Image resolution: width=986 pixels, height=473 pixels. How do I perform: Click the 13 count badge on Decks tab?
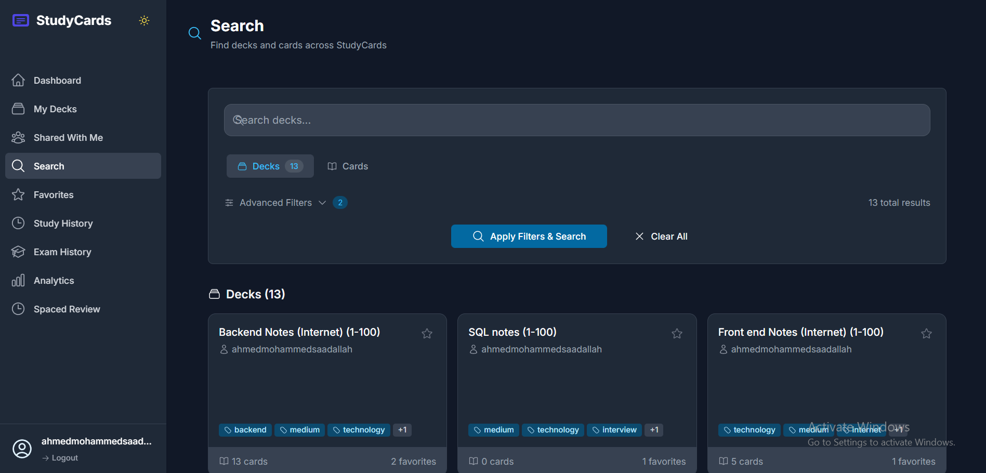pos(294,166)
